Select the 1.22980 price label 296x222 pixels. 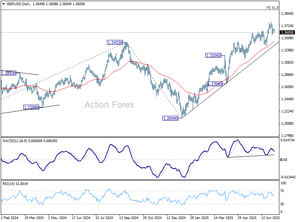(x=31, y=107)
